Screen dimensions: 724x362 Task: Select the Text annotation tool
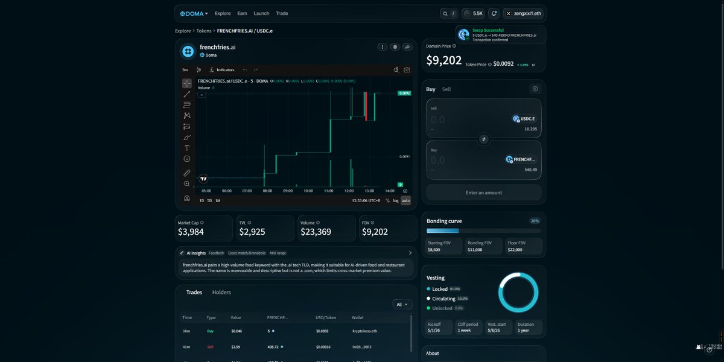click(187, 148)
